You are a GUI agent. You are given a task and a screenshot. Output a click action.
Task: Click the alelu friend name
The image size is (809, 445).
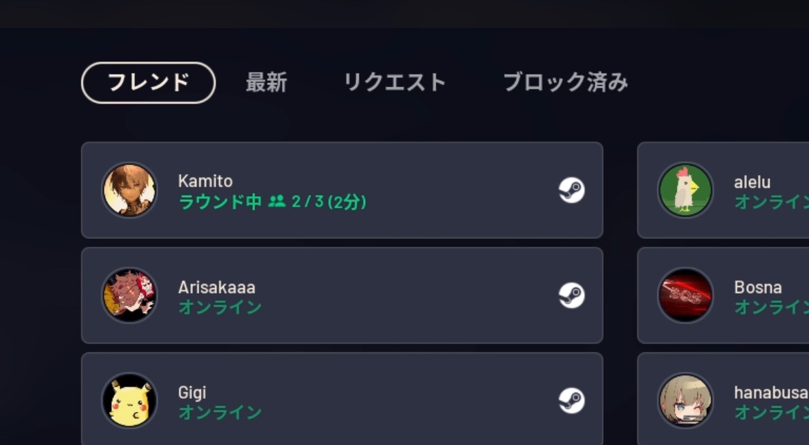click(x=752, y=182)
